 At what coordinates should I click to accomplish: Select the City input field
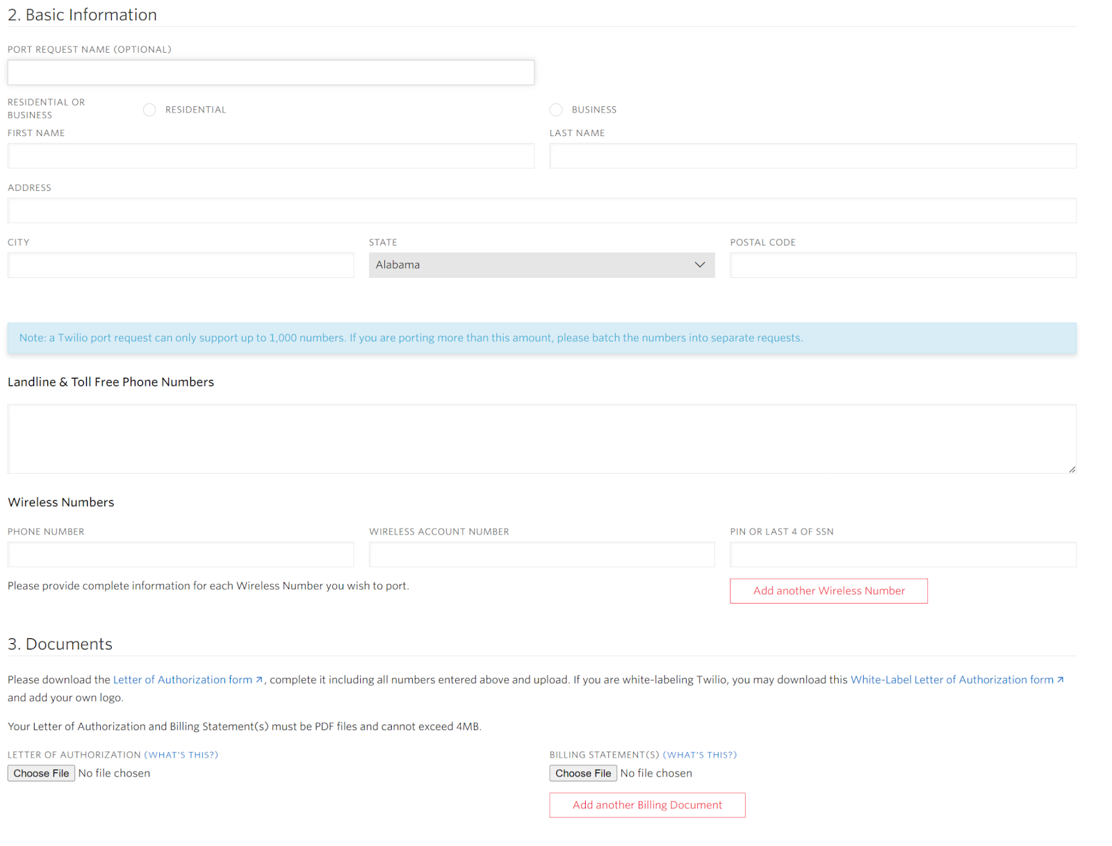(x=181, y=265)
